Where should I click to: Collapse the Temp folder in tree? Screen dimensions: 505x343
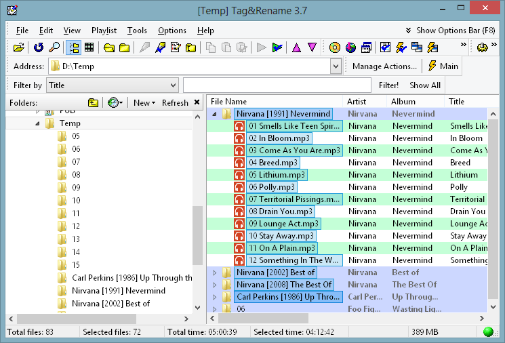pos(38,123)
